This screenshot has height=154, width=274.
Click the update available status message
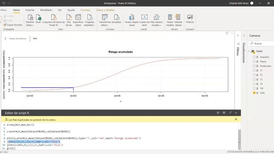[x=250, y=152]
